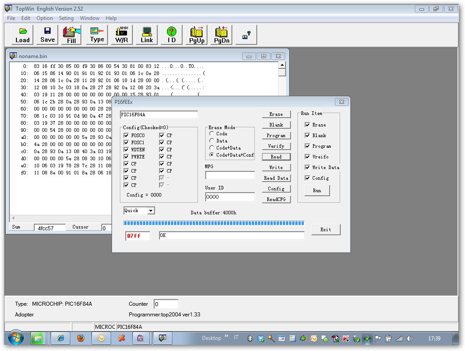This screenshot has height=351, width=465.
Task: Click up arrow of noname.bin scrollbar
Action: tap(282, 65)
